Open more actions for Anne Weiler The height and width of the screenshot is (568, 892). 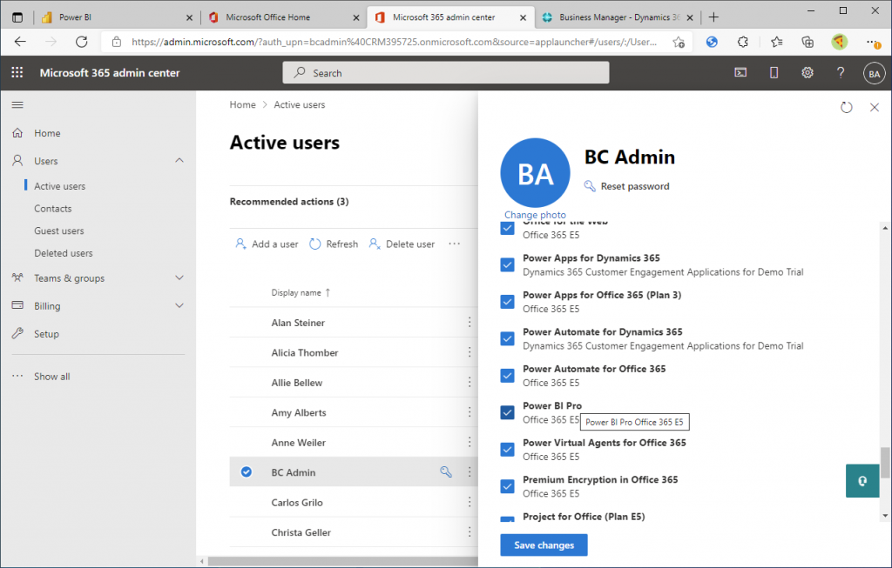[x=470, y=442]
